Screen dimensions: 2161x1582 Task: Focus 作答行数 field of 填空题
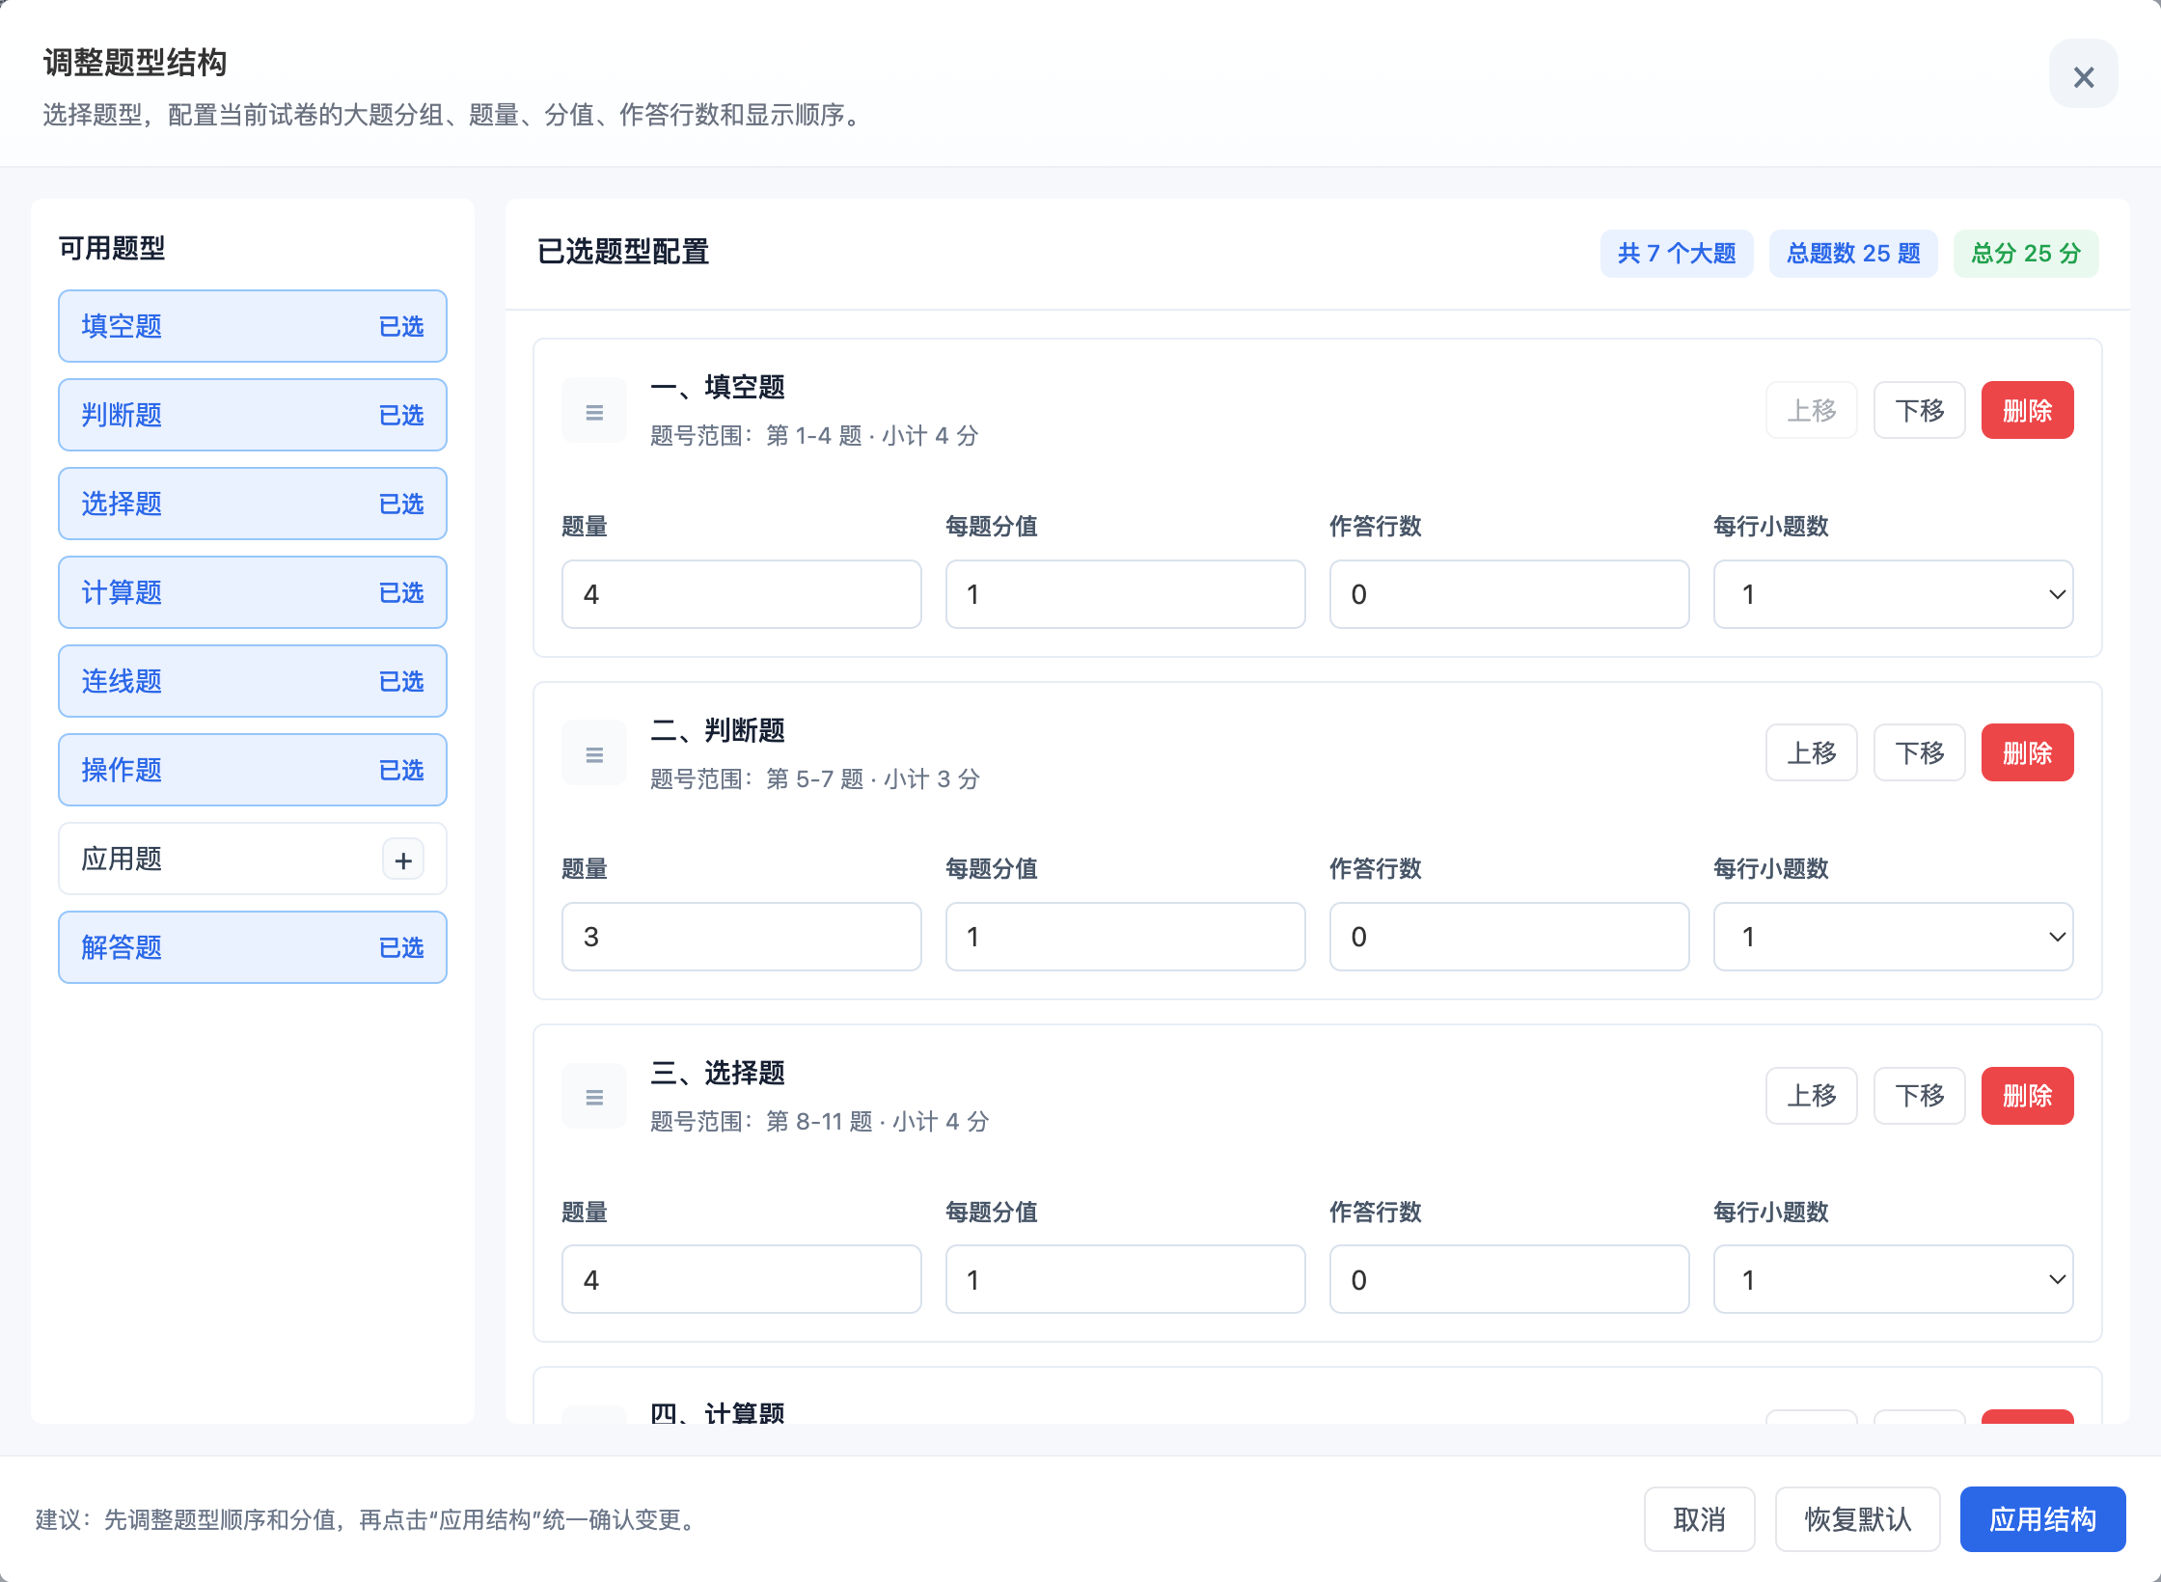click(1509, 594)
